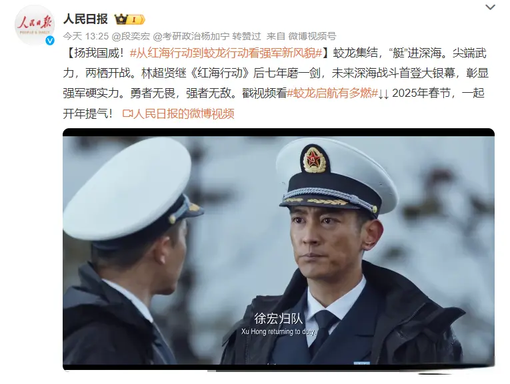
Task: Open the People's Daily avatar image
Action: point(35,25)
